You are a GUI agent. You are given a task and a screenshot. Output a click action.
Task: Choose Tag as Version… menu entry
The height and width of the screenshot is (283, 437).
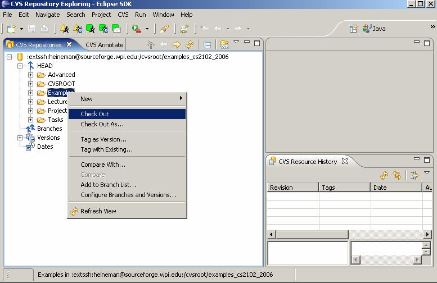[x=127, y=139]
